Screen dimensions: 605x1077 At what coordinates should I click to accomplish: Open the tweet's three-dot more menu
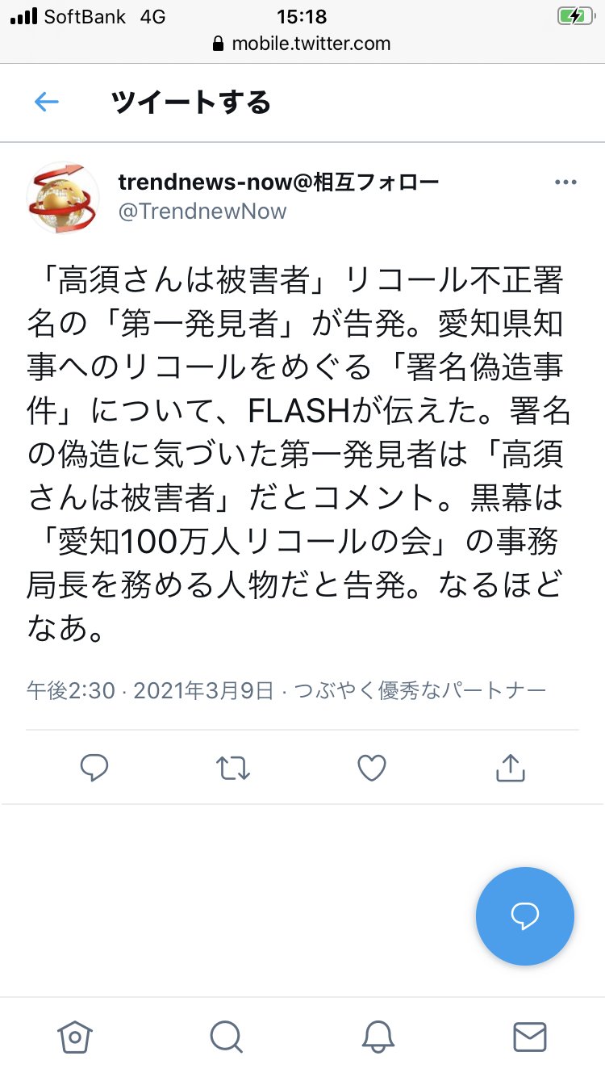pyautogui.click(x=565, y=182)
